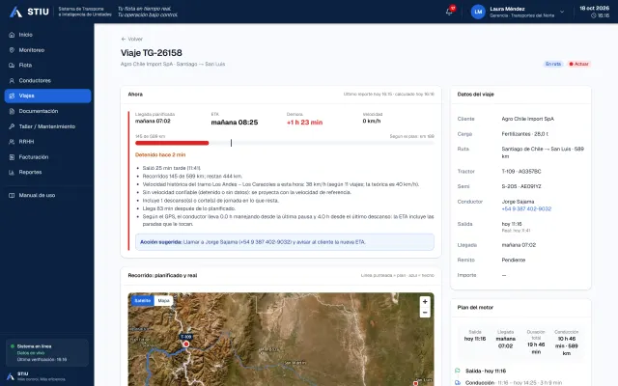Screen dimensions: 618x386
Task: Click the green Sistema en línea status dot
Action: point(13,346)
